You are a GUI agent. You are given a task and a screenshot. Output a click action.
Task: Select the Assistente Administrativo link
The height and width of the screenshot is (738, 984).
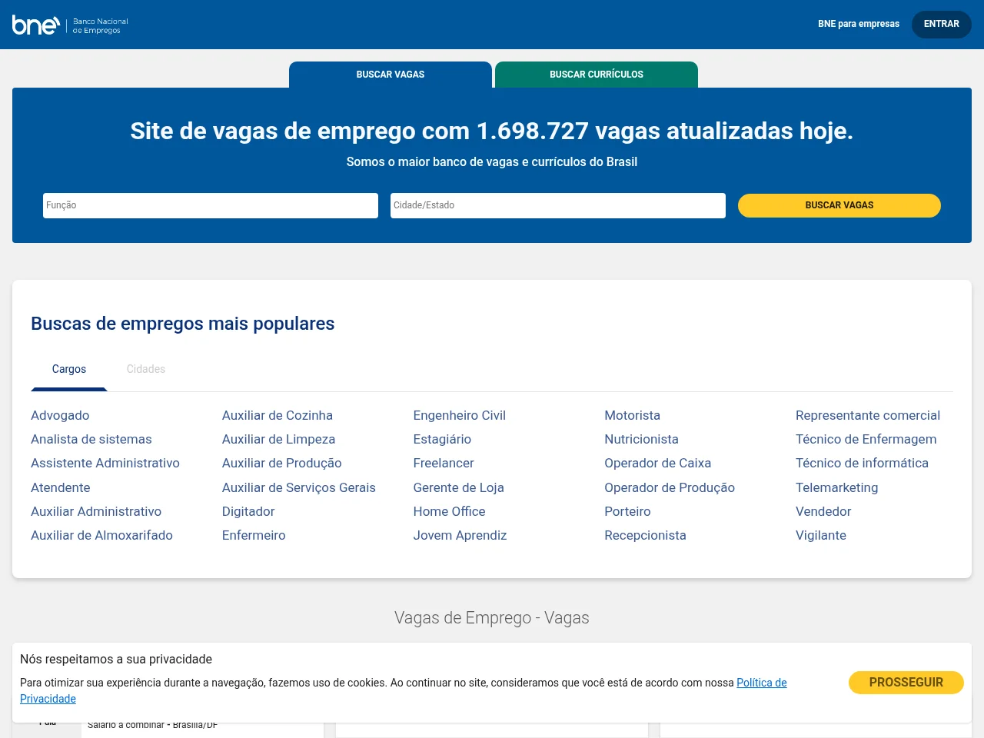point(105,463)
